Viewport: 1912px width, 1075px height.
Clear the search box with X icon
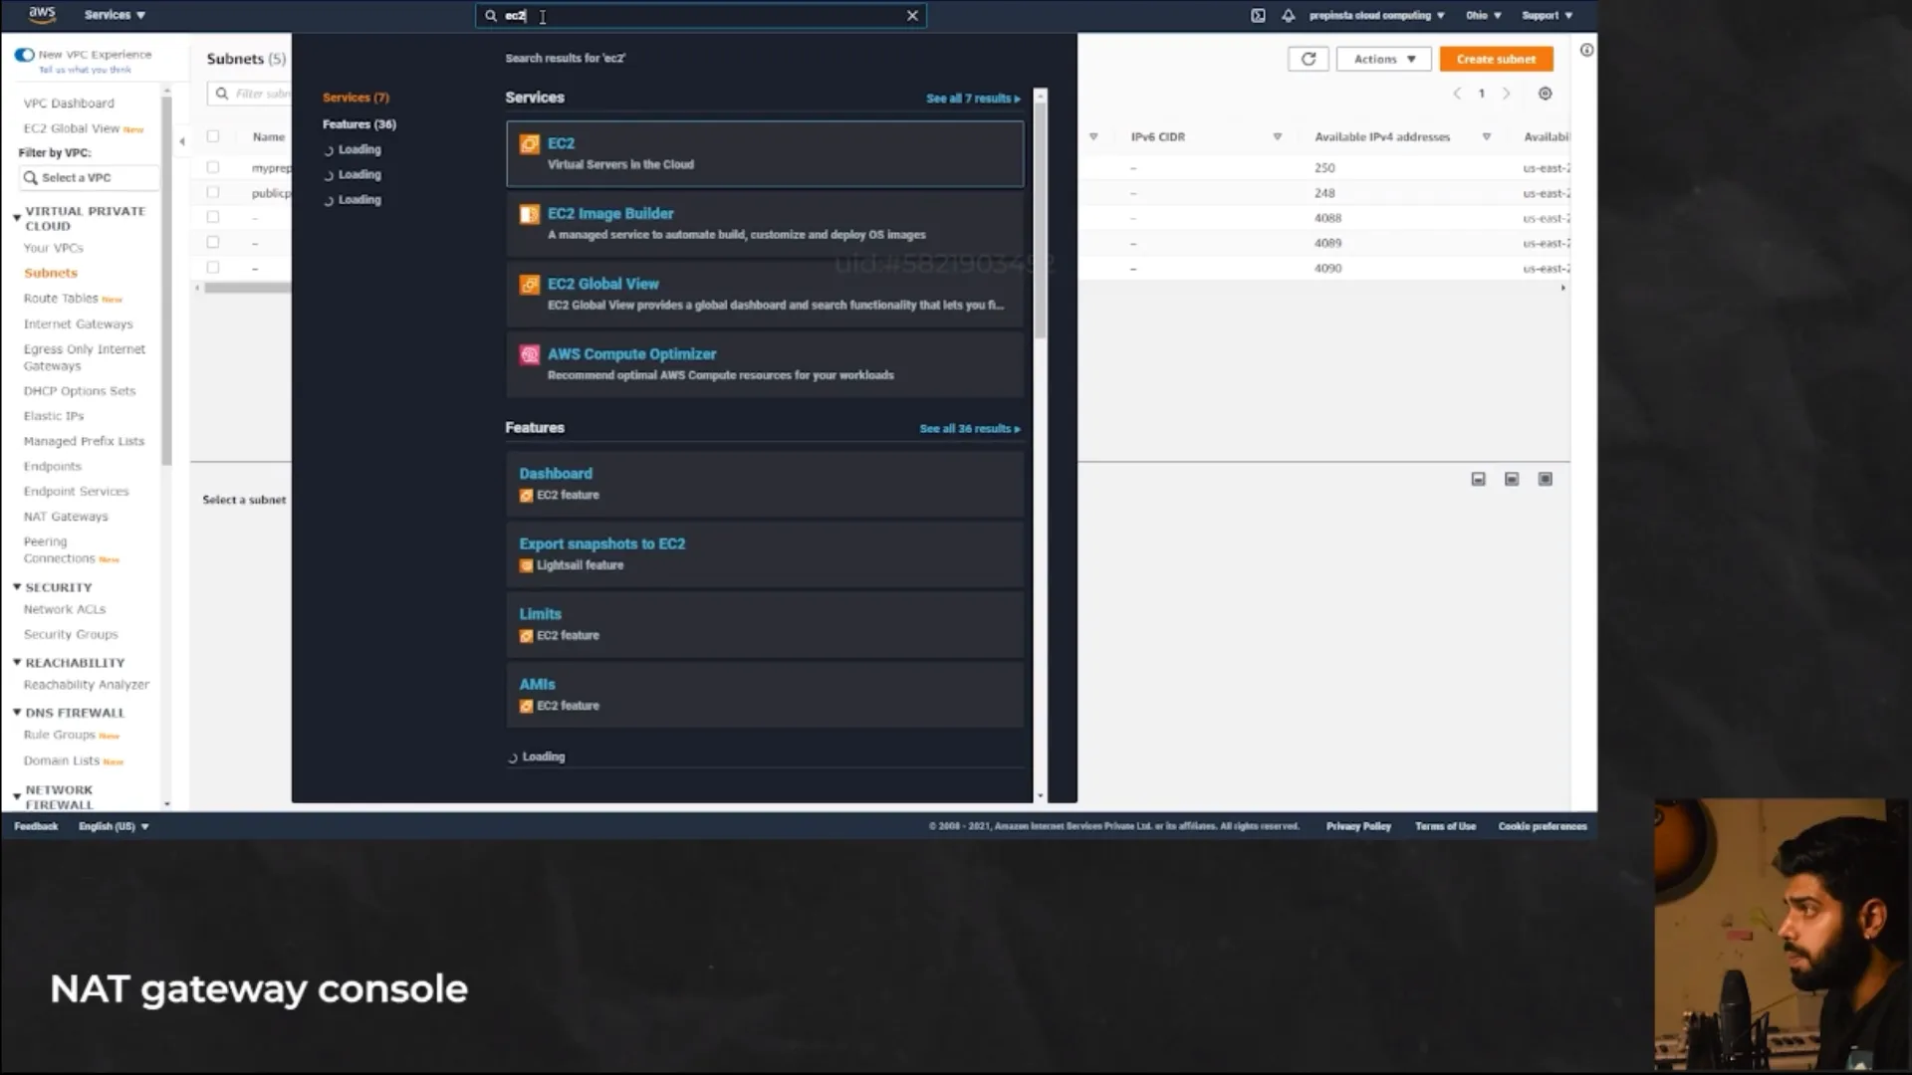pyautogui.click(x=911, y=15)
